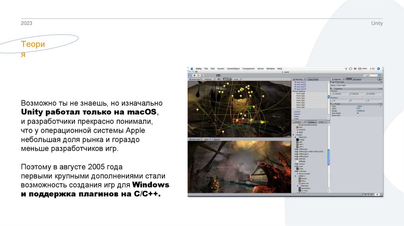404x226 pixels.
Task: Open the GameObject menu
Action: click(x=234, y=69)
